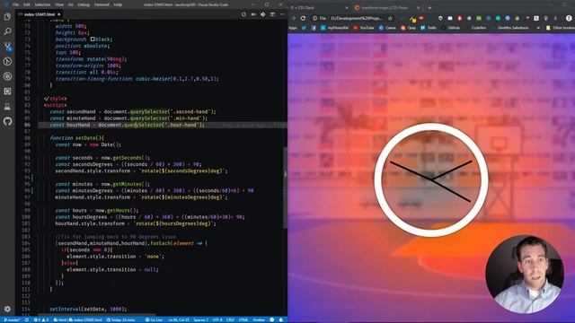Click CRLF end-of-line selector
The image size is (575, 323).
tap(230, 319)
